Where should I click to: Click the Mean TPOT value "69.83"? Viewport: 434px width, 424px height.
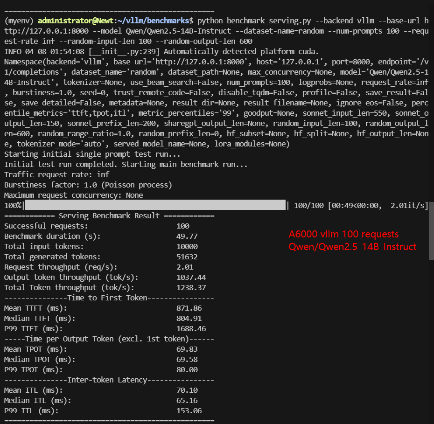pos(187,349)
